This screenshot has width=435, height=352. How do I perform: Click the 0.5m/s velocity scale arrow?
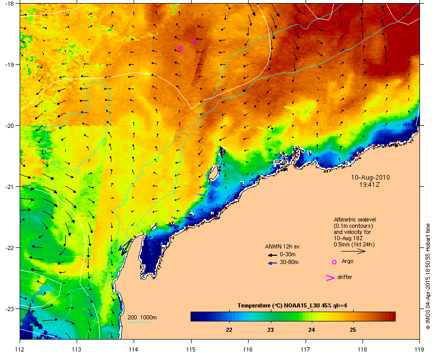(x=353, y=251)
